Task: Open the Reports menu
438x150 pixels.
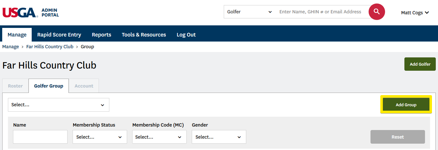Action: click(x=101, y=35)
